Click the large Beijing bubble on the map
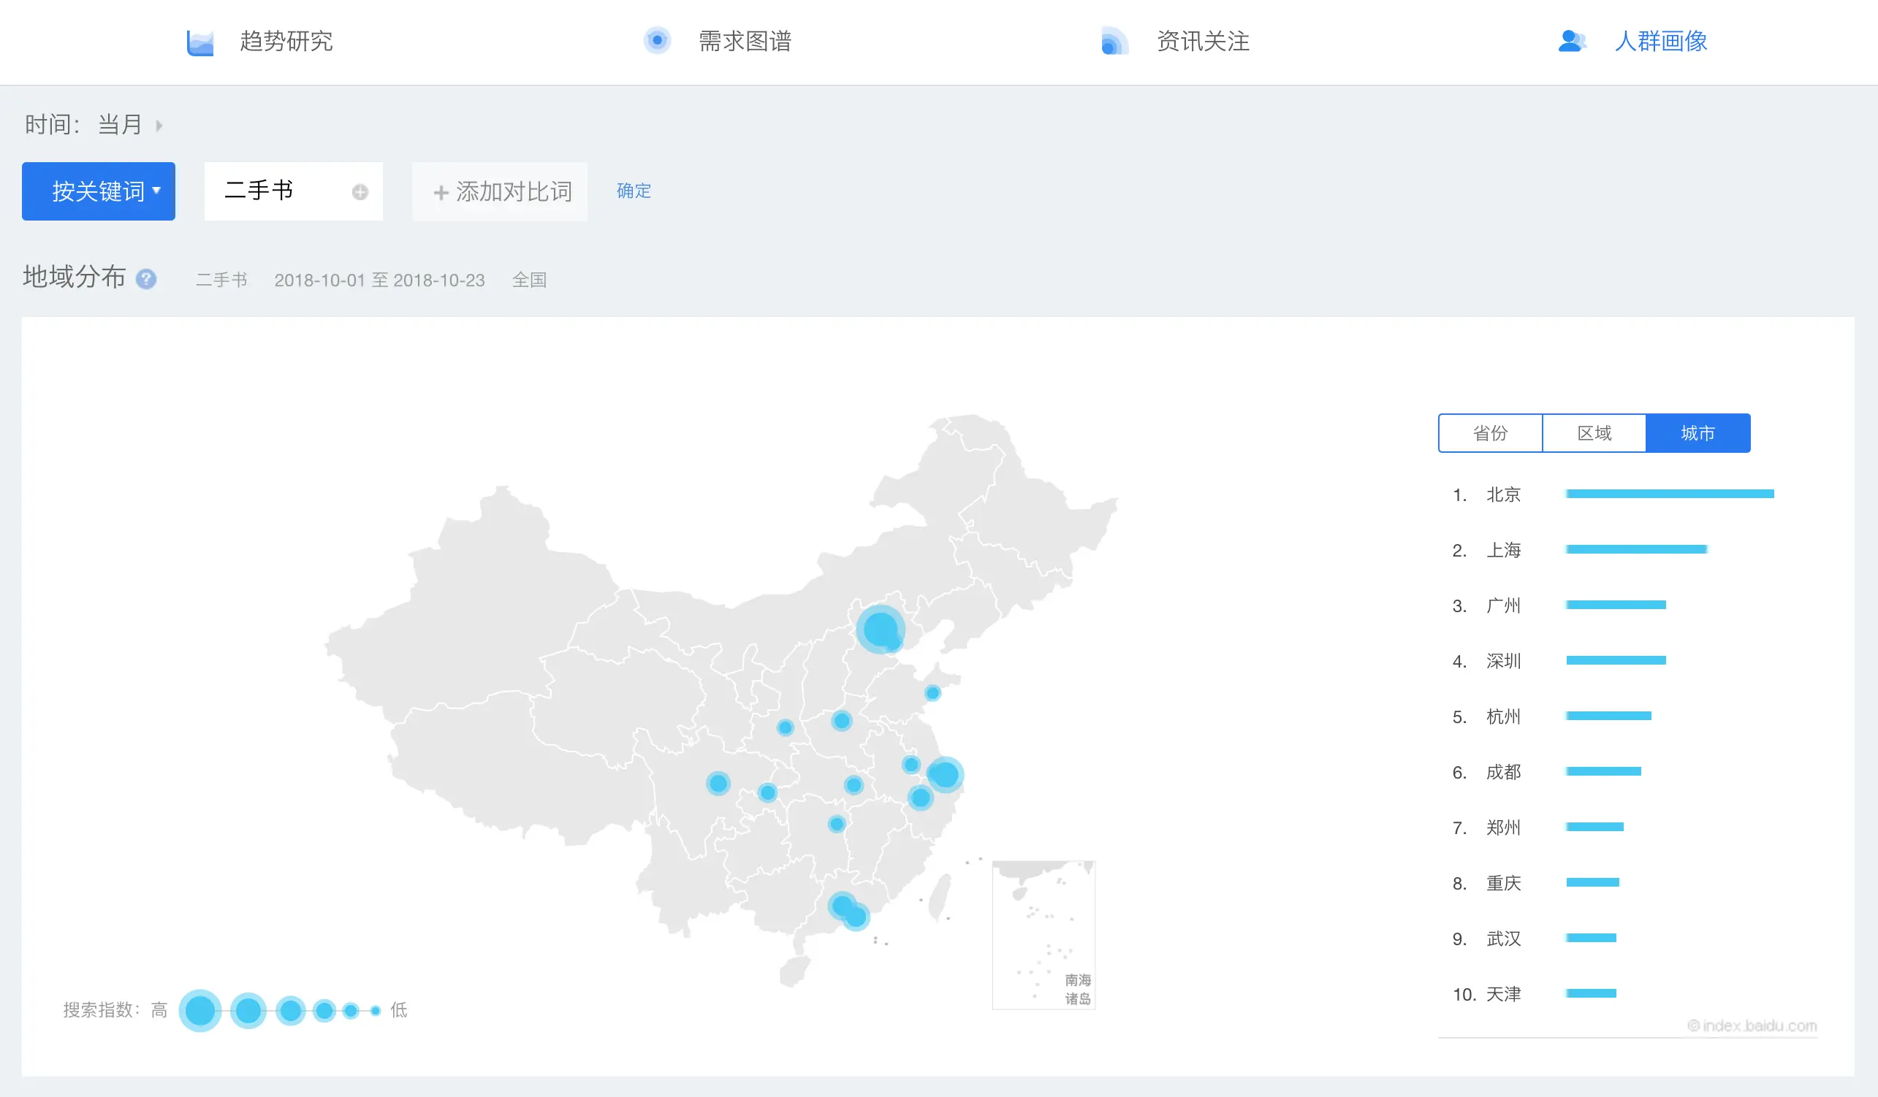1878x1097 pixels. [x=880, y=629]
